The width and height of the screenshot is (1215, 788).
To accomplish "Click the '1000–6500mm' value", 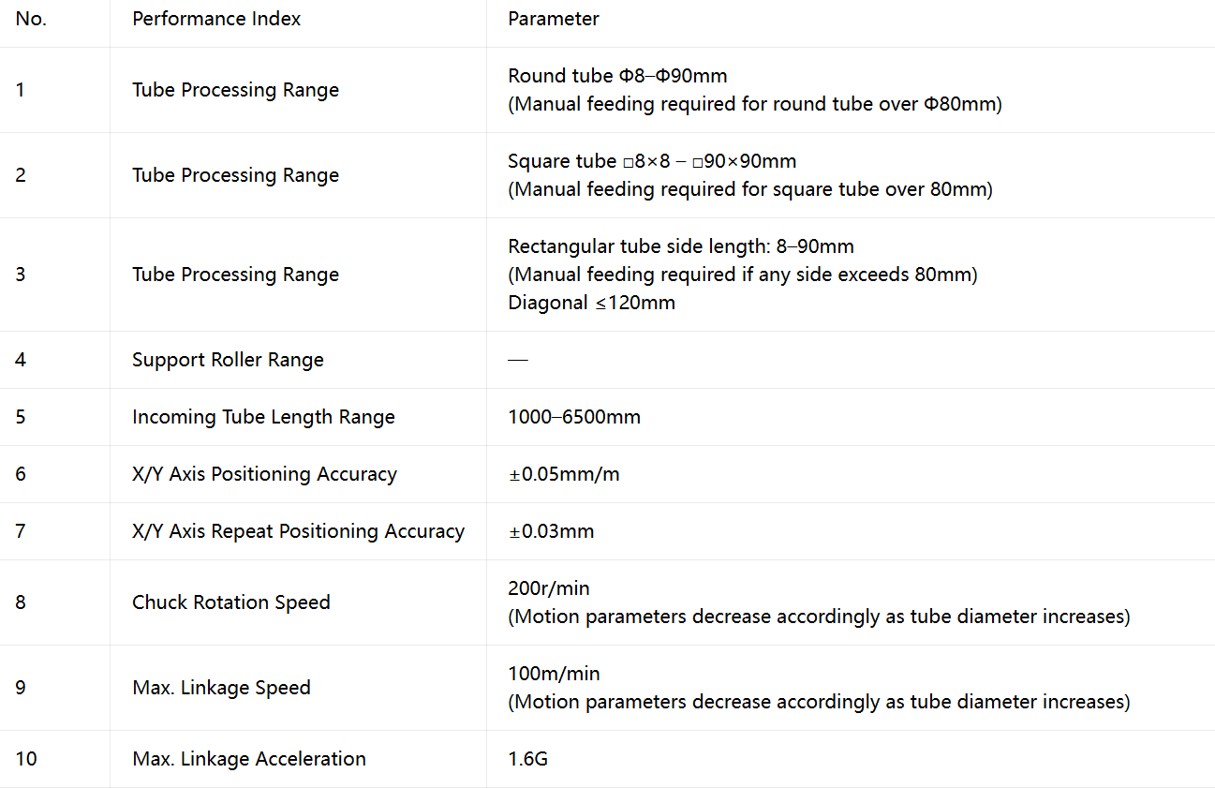I will (x=574, y=417).
